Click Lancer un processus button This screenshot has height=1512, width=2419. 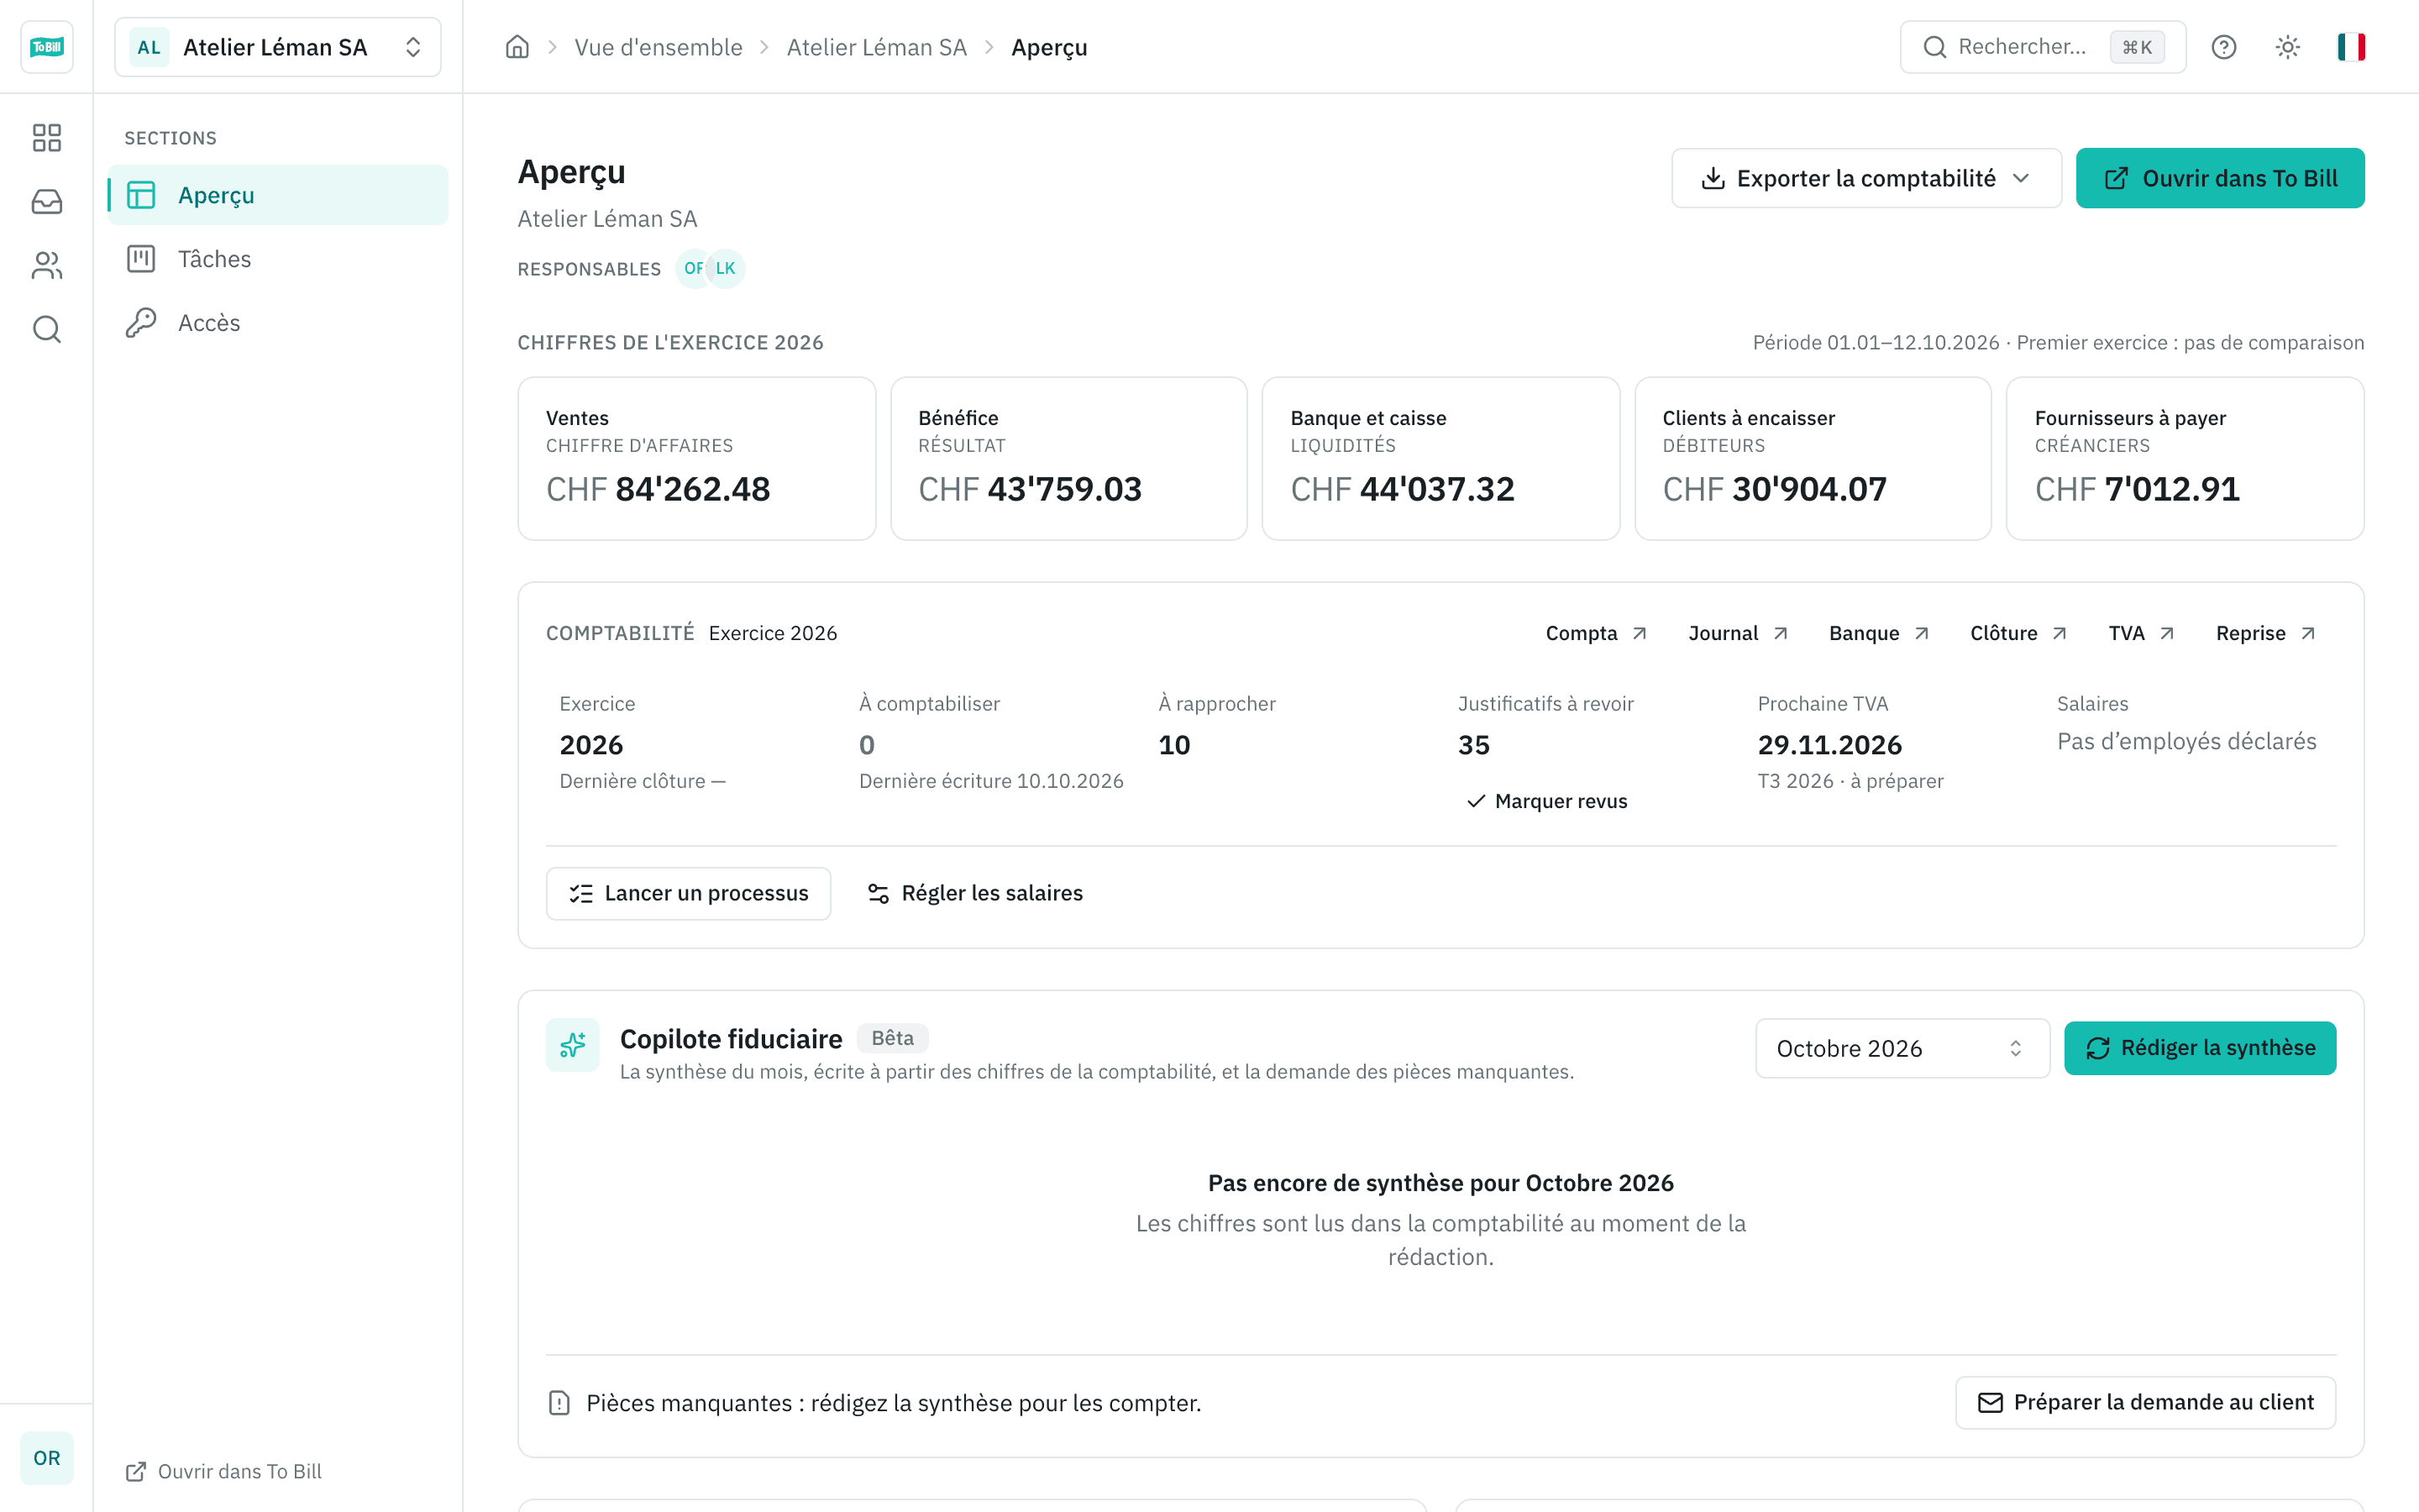point(688,893)
